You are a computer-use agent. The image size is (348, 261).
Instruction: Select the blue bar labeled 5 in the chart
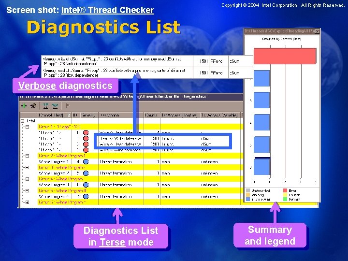coord(262,145)
